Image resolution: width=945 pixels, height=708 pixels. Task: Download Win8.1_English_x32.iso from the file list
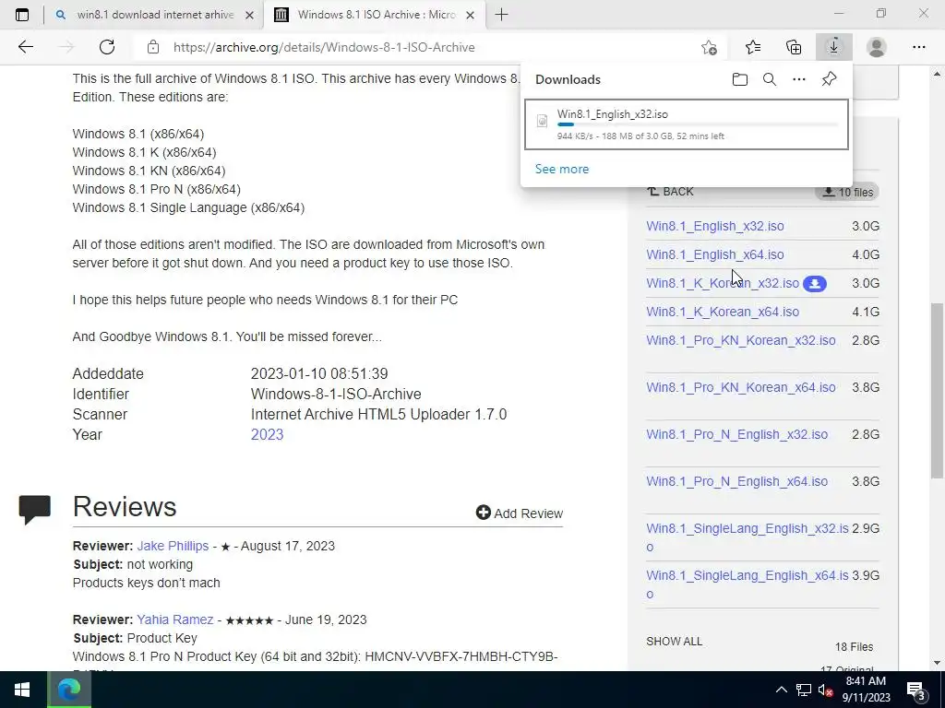tap(715, 227)
